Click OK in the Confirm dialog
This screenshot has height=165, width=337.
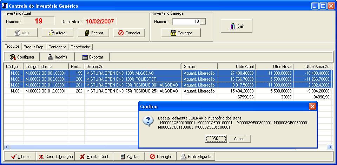pyautogui.click(x=216, y=139)
